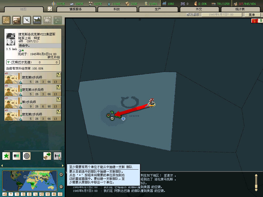Screen dimensions: 263x197
Task: Select the 捷克第2步兵师 division row
Action: [33, 115]
